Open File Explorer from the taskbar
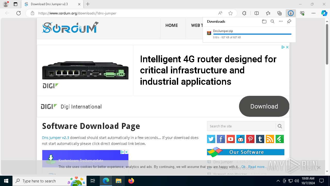 (118, 181)
